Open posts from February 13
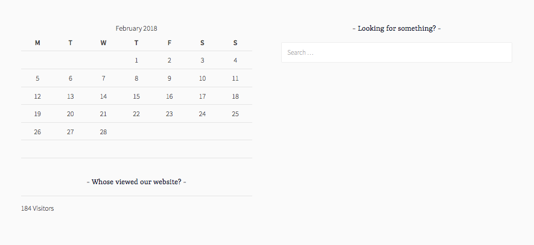 click(71, 96)
